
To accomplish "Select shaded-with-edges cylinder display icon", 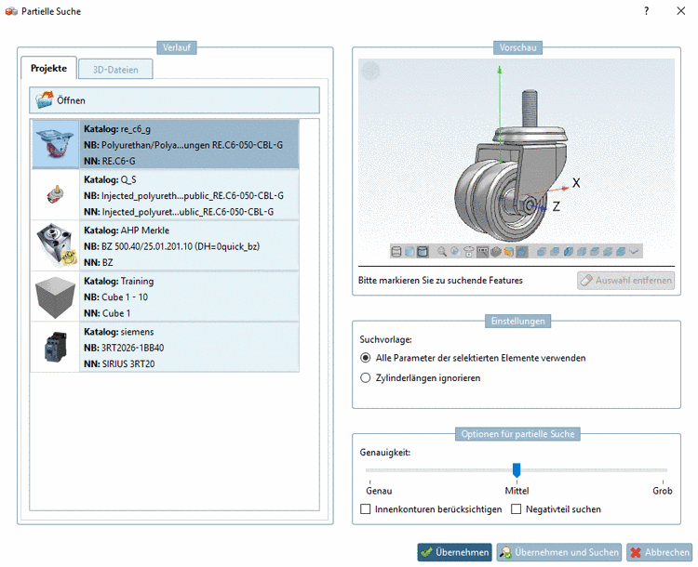I will pos(423,252).
